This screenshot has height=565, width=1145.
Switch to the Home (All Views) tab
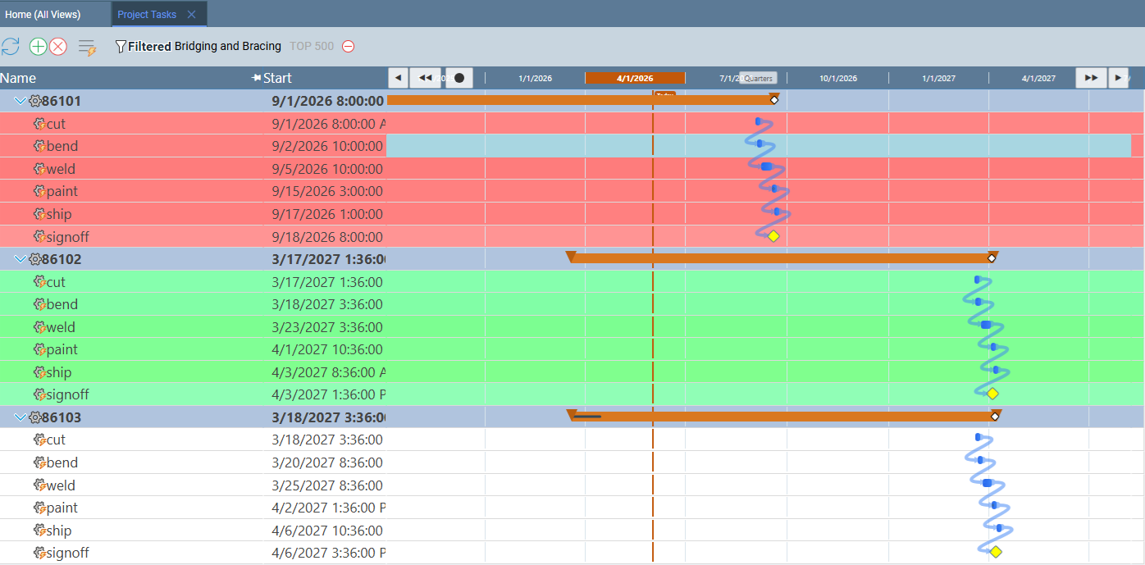point(43,15)
